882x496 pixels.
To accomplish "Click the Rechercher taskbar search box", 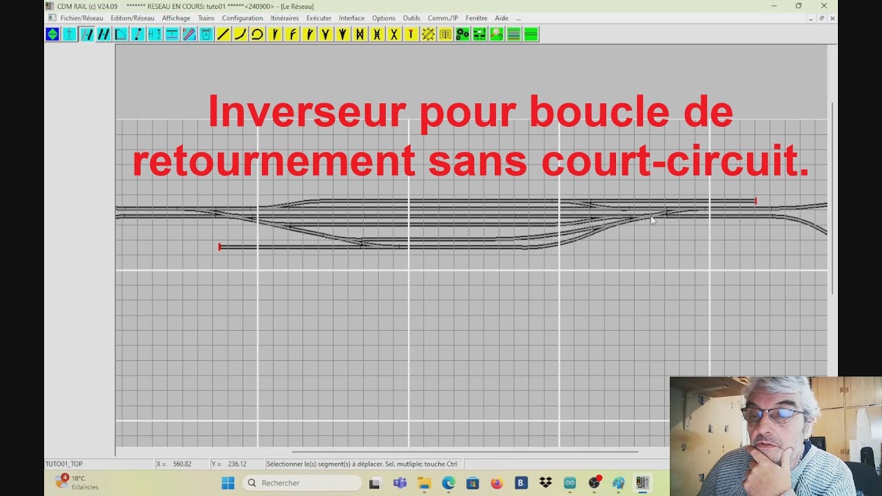I will [x=301, y=483].
